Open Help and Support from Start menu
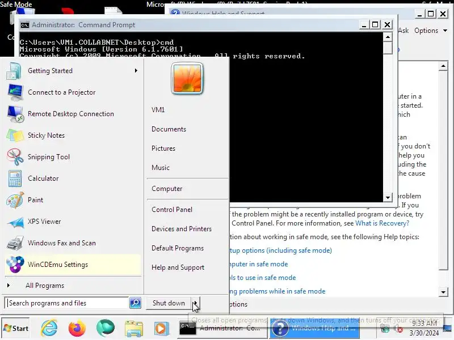Image resolution: width=454 pixels, height=340 pixels. point(178,267)
